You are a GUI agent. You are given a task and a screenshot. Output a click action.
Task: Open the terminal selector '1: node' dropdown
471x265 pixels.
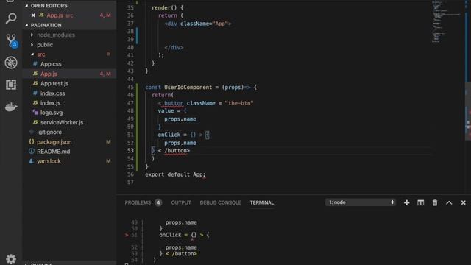[361, 202]
